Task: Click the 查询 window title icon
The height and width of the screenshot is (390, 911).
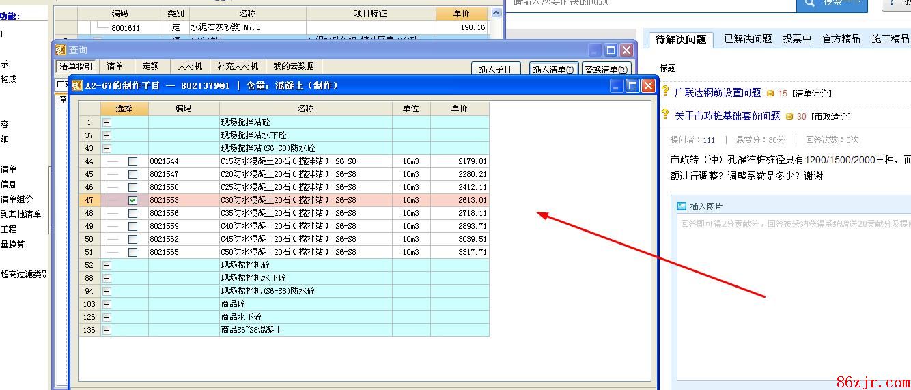Action: click(x=61, y=50)
